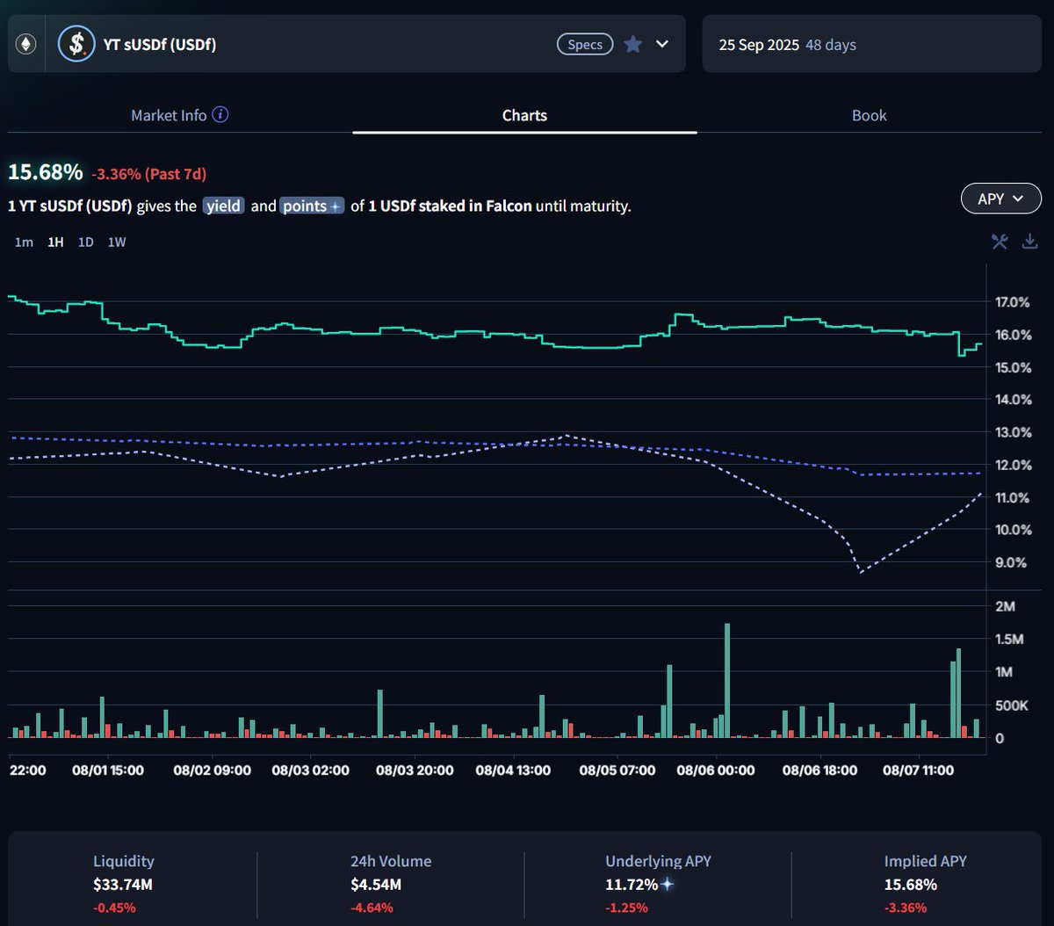1054x926 pixels.
Task: Click the sparkle icon in points badge
Action: [x=335, y=206]
